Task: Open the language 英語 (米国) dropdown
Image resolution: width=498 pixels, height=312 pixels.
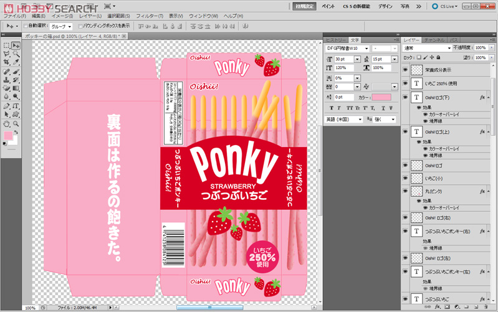Action: tap(344, 120)
